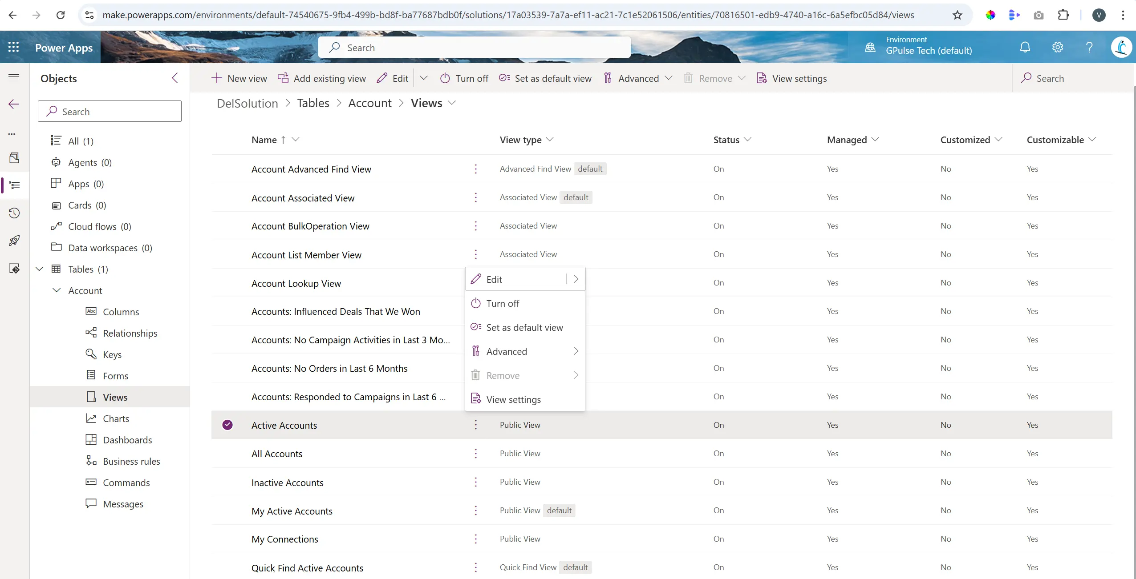Open the Power Apps app launcher grid icon
1136x579 pixels.
pos(13,47)
